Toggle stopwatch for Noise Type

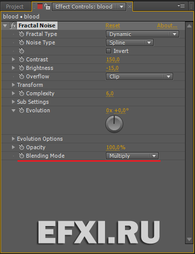tap(21, 42)
